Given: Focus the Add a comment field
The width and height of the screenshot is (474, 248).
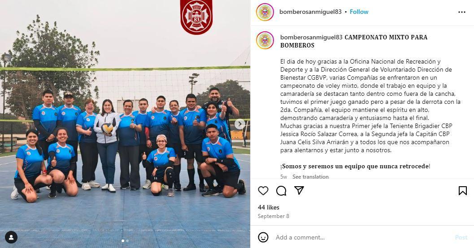Looking at the screenshot, I should click(x=363, y=237).
